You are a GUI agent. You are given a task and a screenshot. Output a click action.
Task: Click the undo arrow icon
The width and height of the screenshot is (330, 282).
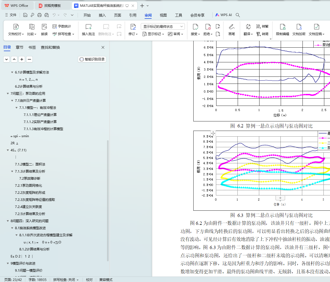coord(54,15)
